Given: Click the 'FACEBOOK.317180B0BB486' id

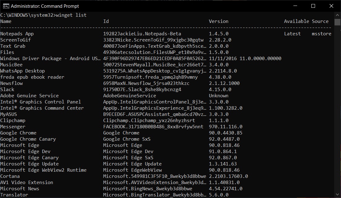Looking at the screenshot, I should pos(153,127).
